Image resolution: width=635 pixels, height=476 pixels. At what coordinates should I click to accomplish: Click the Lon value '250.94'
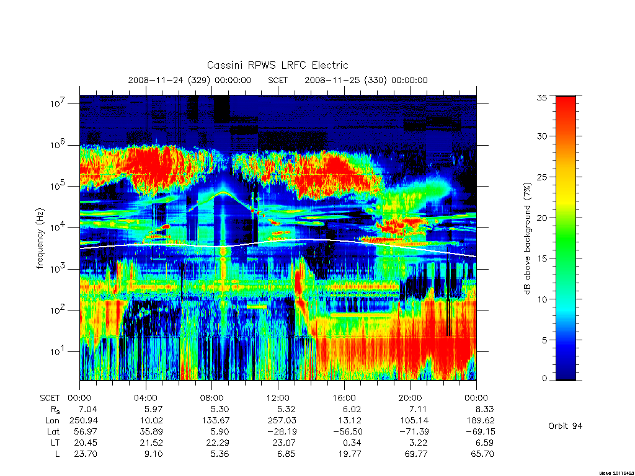click(x=84, y=421)
